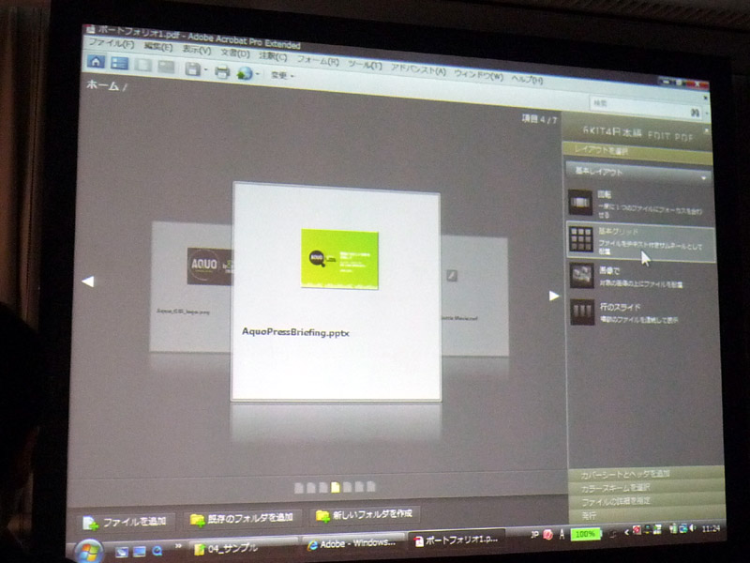Select the 基本グリッド grid layout icon
This screenshot has height=563, width=750.
[581, 239]
